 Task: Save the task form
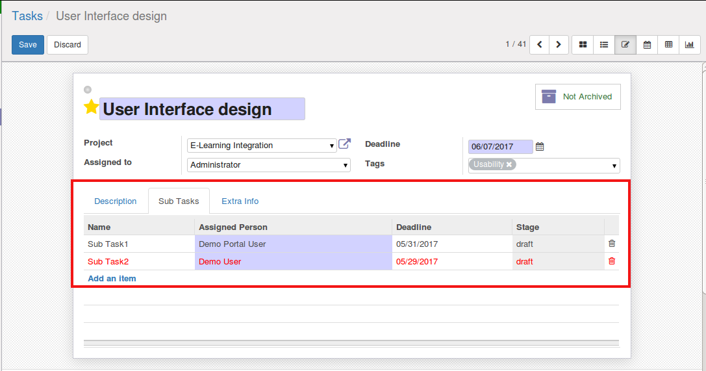point(28,45)
